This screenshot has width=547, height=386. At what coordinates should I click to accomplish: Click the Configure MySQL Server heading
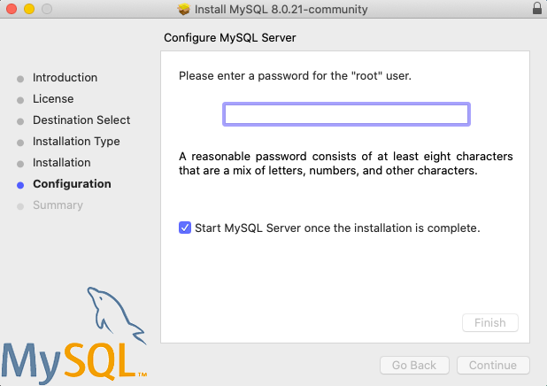point(229,38)
